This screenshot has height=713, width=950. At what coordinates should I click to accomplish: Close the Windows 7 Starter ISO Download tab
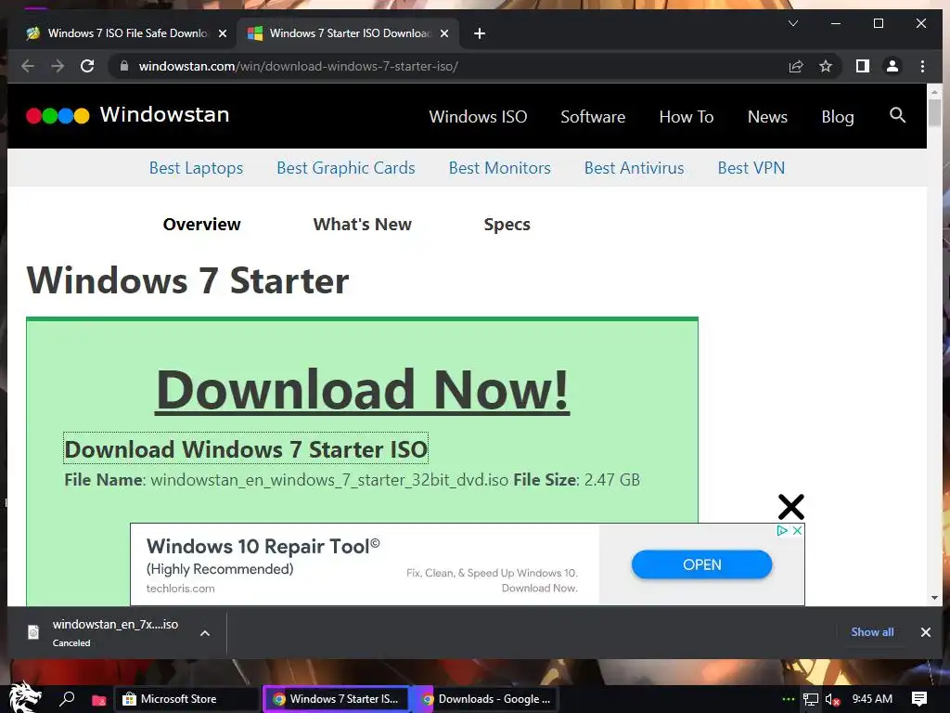[444, 33]
